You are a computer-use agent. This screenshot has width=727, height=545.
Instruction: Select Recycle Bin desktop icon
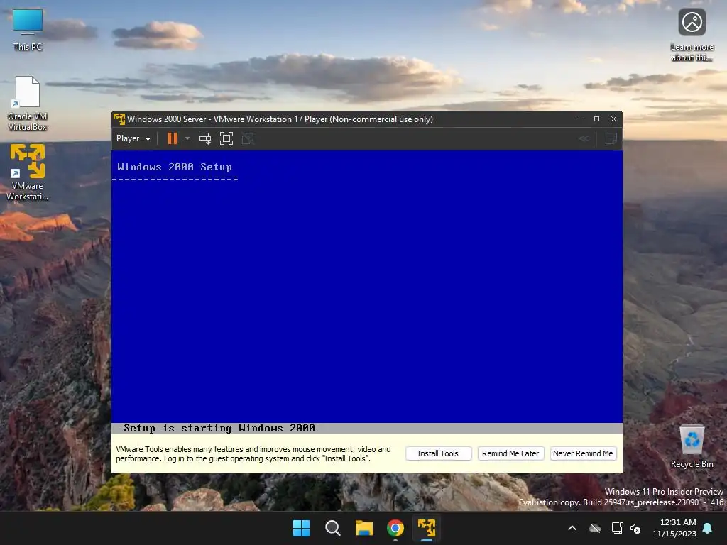coord(692,447)
